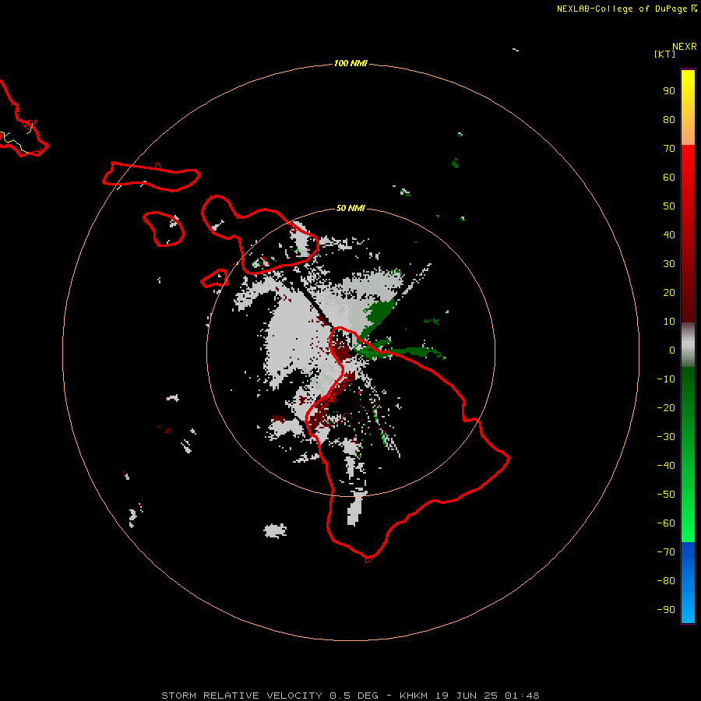Click the -70 label on the velocity legend
Viewport: 701px width, 701px height.
(x=666, y=552)
